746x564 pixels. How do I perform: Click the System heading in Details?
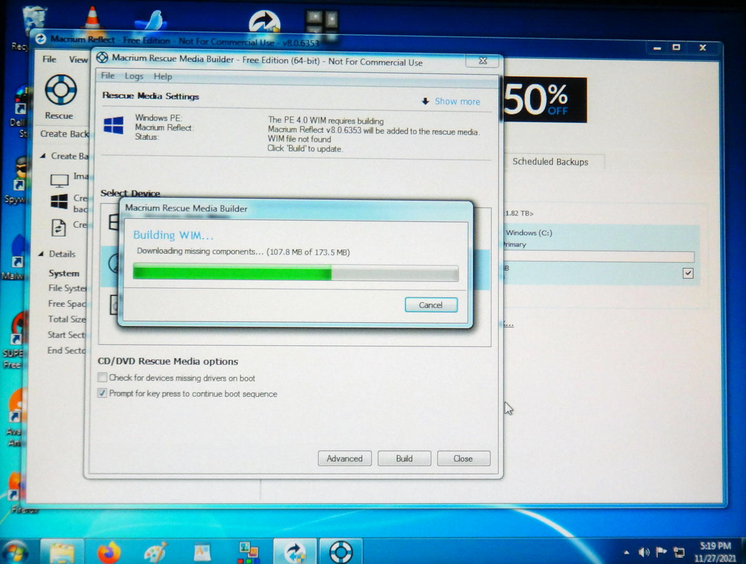(64, 273)
